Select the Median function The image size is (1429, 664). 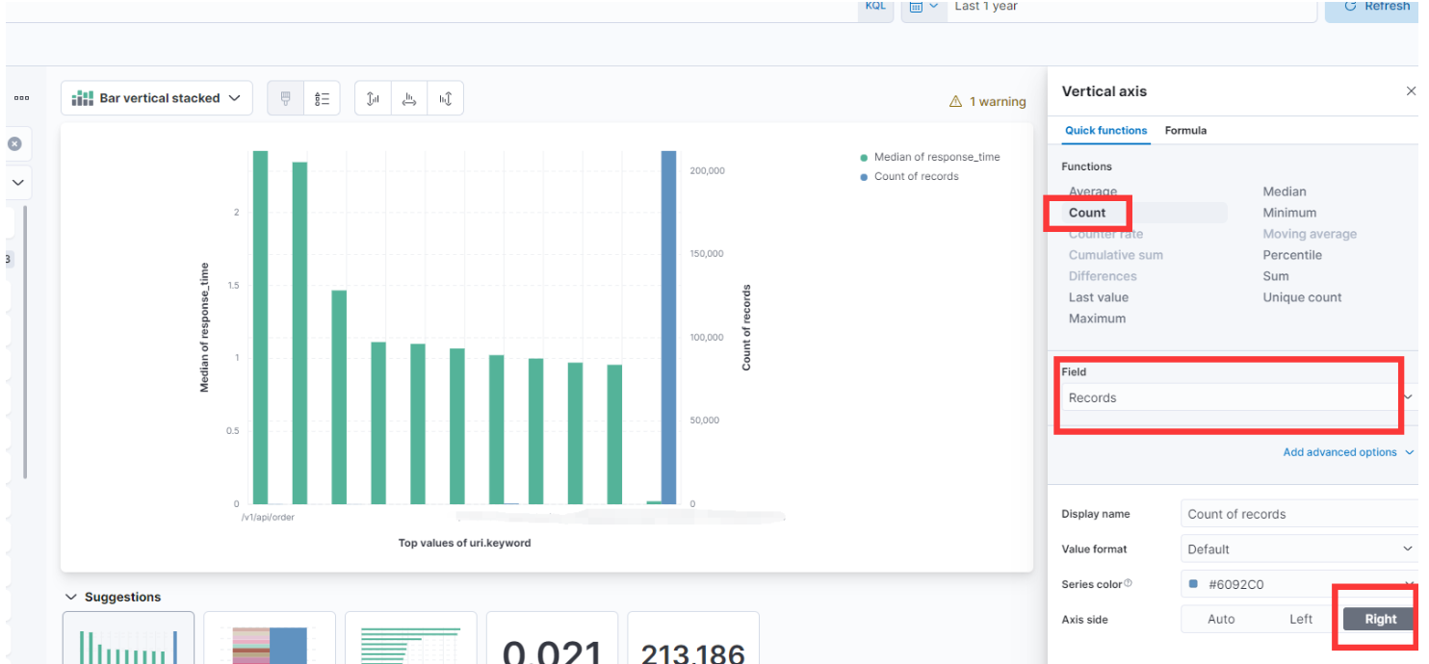click(1285, 192)
